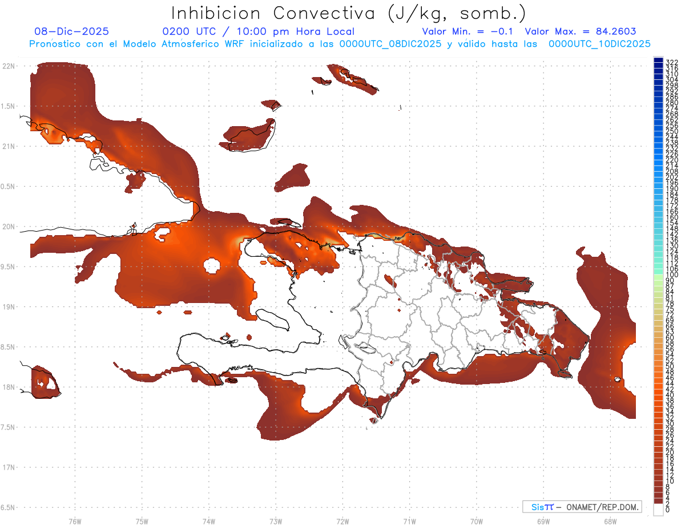Click the '74W' longitude label
Image resolution: width=685 pixels, height=529 pixels.
pyautogui.click(x=208, y=521)
